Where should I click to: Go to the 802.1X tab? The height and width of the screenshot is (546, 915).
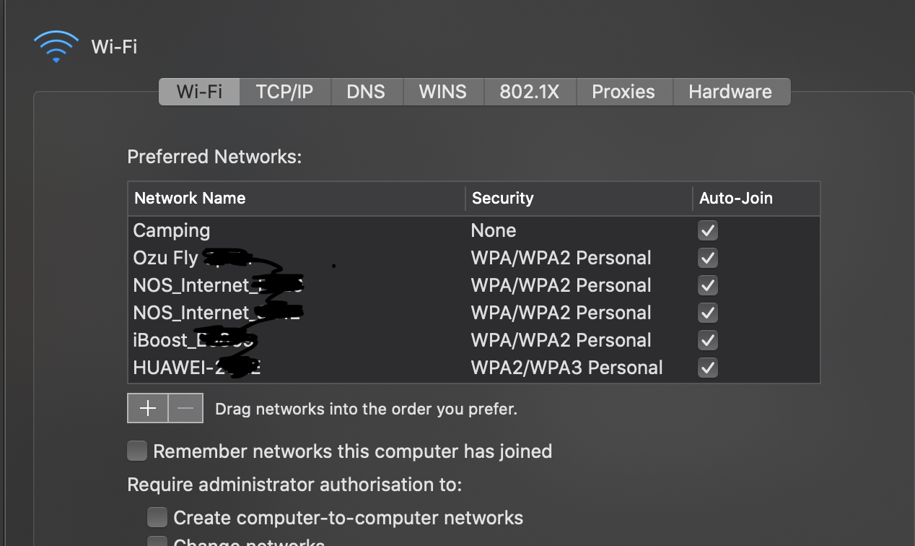point(530,92)
